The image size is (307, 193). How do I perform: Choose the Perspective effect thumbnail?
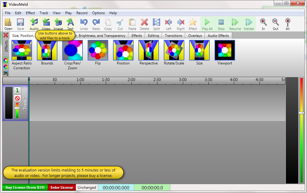tap(149, 53)
